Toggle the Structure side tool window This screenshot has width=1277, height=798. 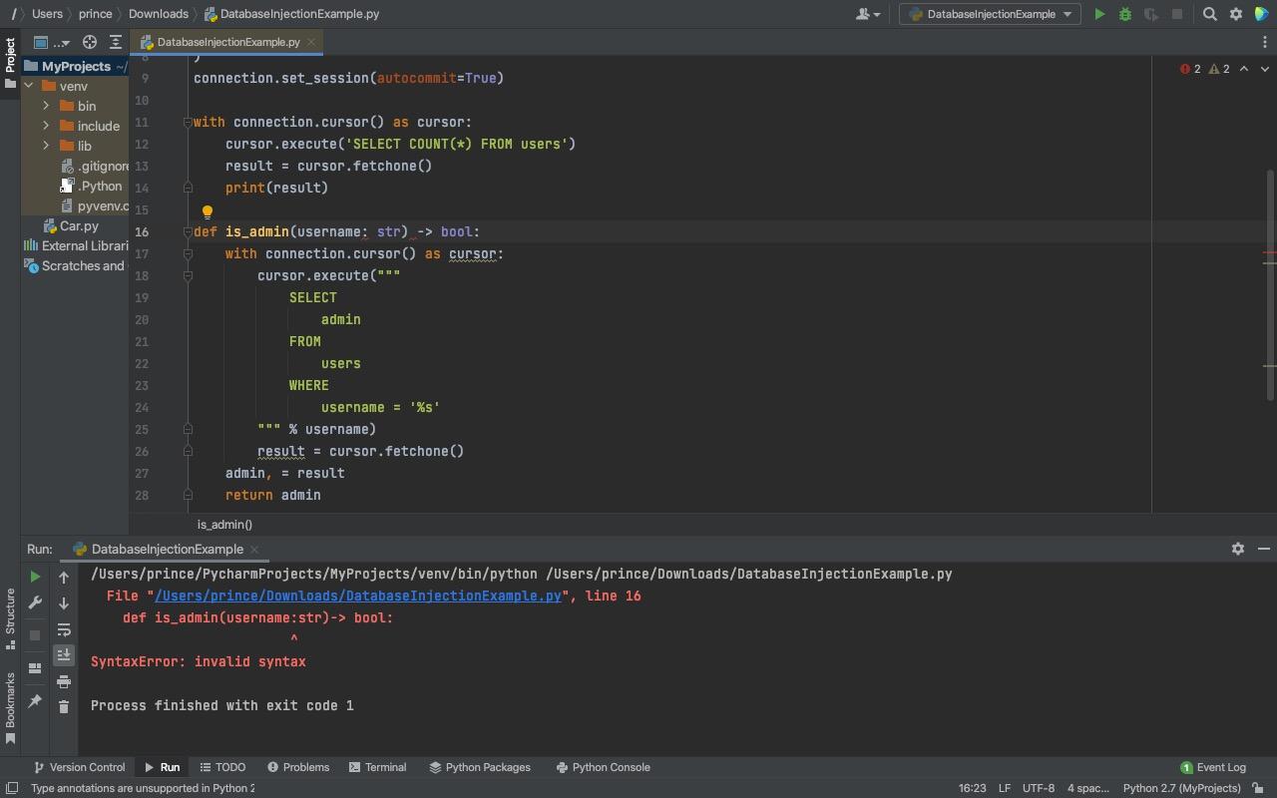[10, 618]
